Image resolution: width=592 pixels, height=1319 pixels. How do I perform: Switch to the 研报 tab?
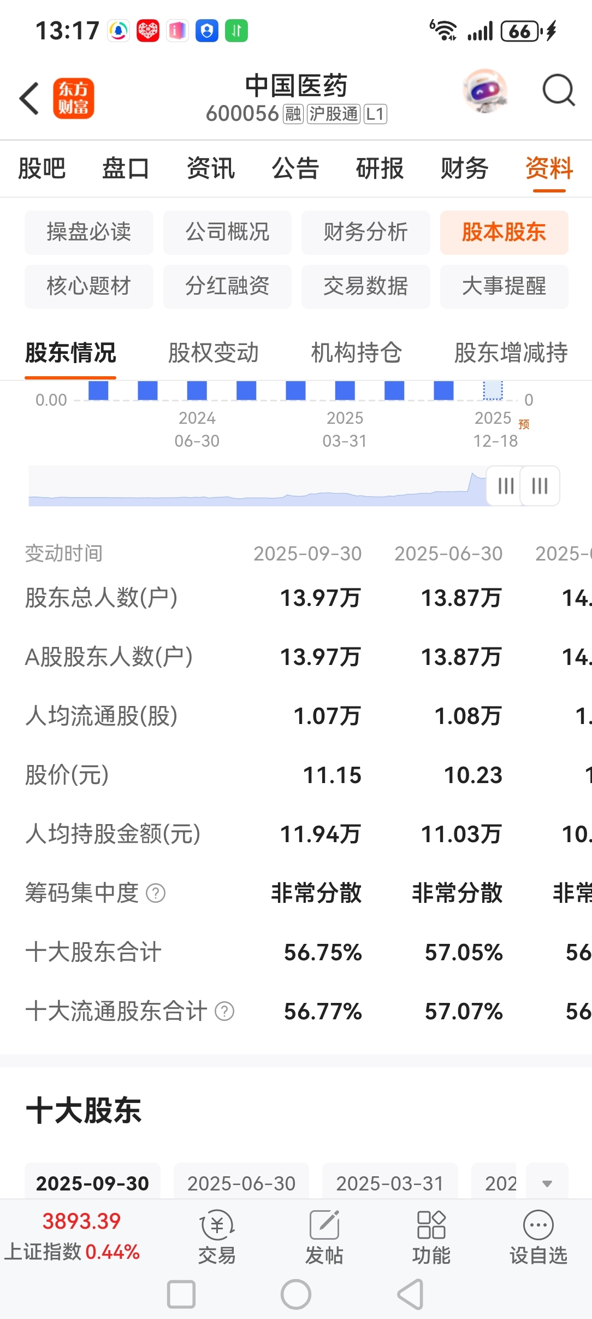(380, 168)
